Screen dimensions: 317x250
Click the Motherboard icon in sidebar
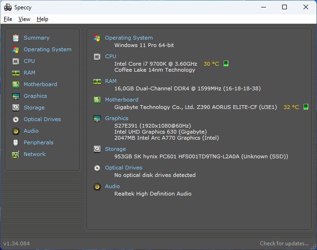[x=16, y=84]
